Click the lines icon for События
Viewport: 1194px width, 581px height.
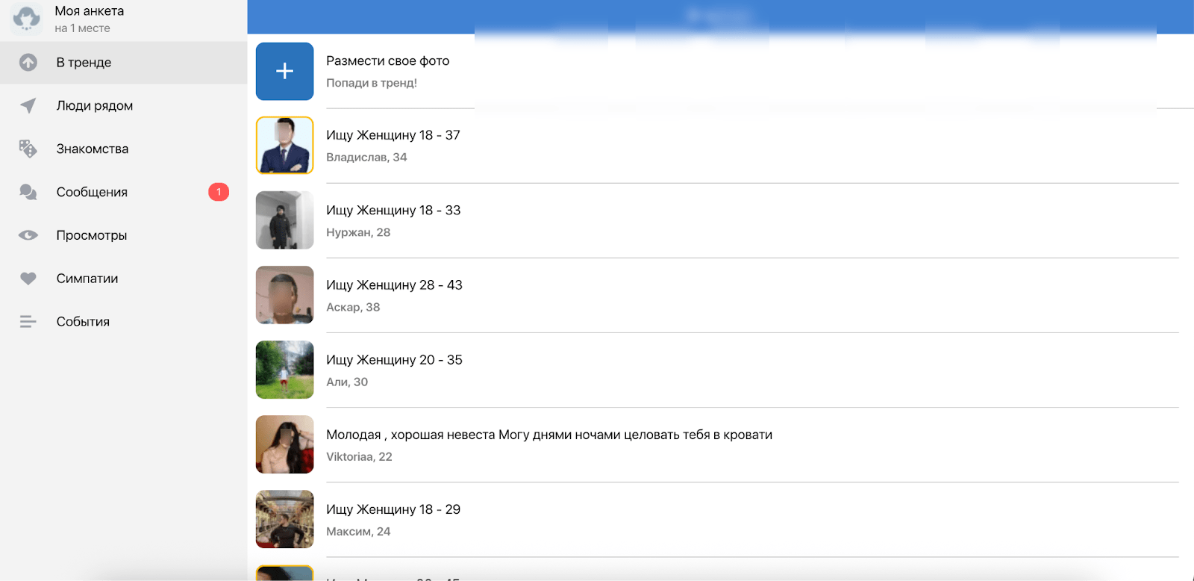28,322
